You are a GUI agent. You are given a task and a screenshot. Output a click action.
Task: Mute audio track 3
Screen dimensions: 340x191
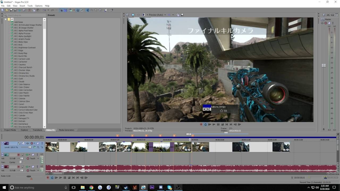click(x=33, y=167)
